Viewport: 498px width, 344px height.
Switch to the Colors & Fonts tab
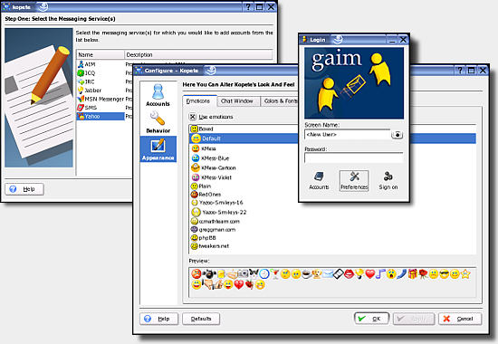(280, 101)
